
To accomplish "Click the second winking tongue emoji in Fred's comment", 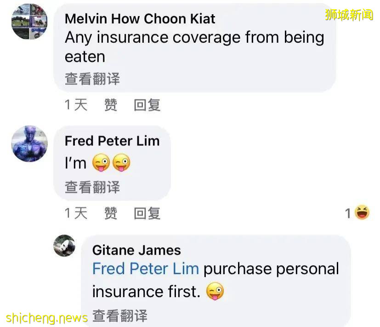I will coord(121,162).
